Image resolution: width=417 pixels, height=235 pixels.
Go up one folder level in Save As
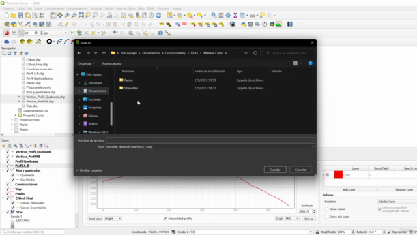click(x=104, y=53)
